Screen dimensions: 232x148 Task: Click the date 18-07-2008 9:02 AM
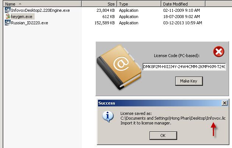pyautogui.click(x=182, y=17)
